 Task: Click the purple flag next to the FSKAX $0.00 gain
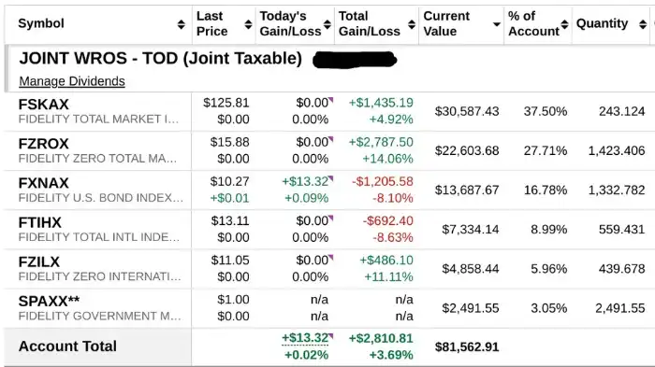[331, 100]
